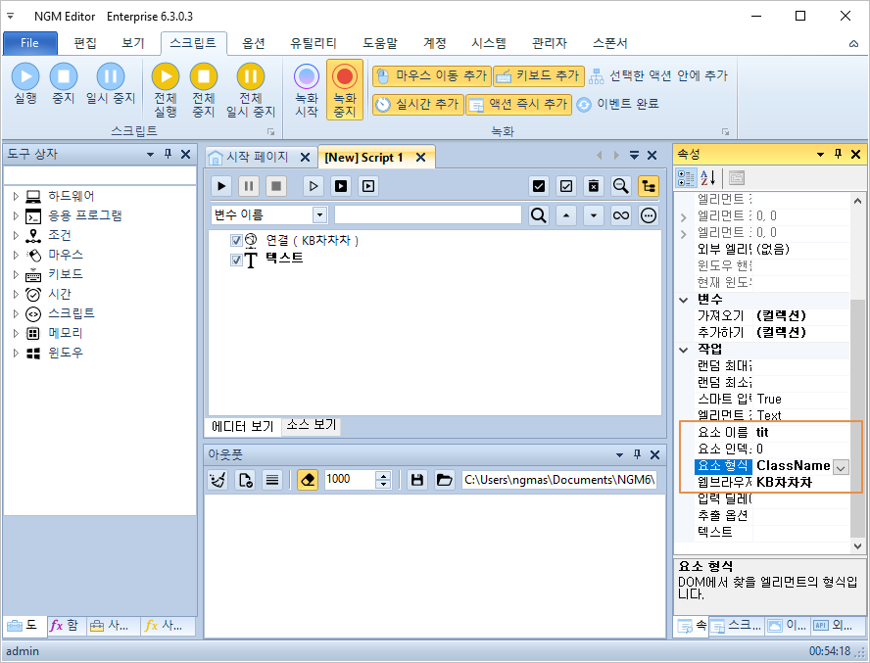Stop recording with 녹화 중지
This screenshot has width=870, height=663.
coord(345,90)
